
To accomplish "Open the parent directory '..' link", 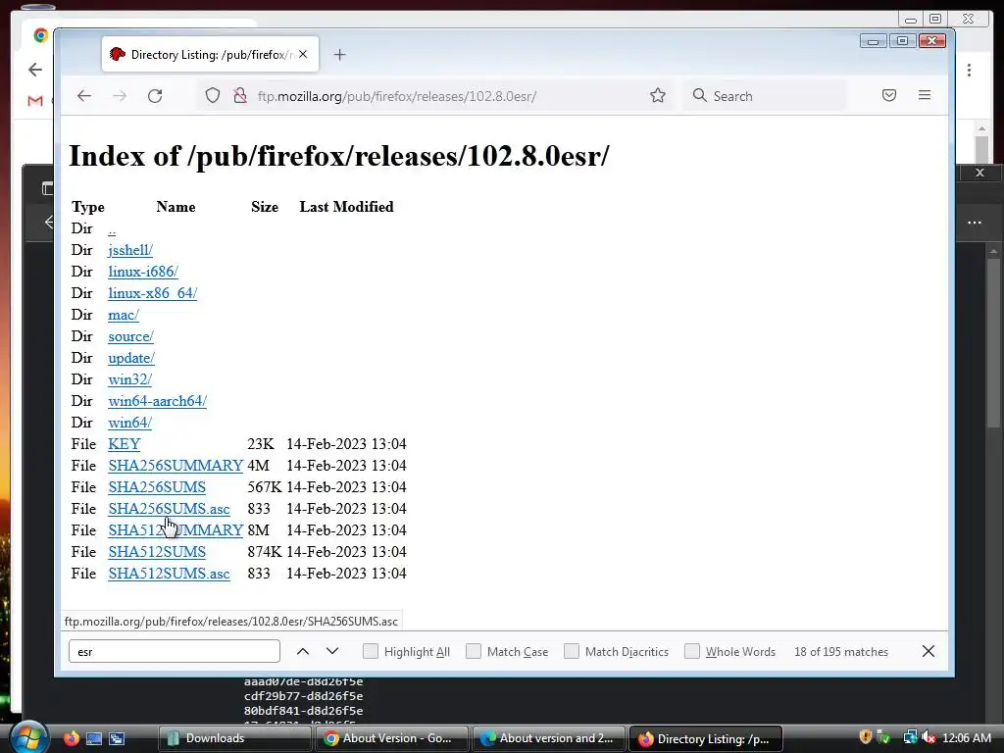I will pyautogui.click(x=112, y=229).
